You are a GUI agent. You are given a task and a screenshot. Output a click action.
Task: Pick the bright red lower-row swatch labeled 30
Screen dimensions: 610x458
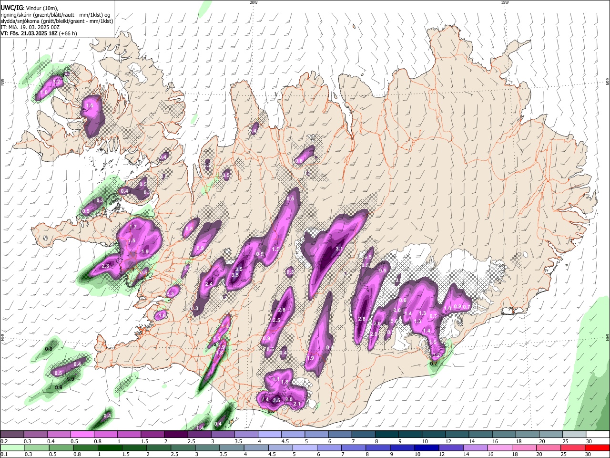click(598, 448)
